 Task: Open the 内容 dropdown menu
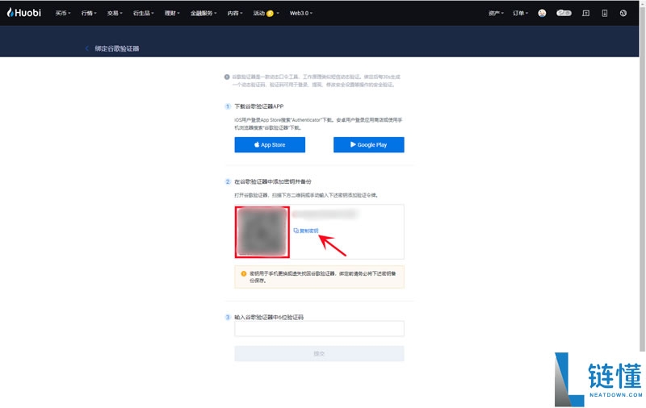point(234,13)
